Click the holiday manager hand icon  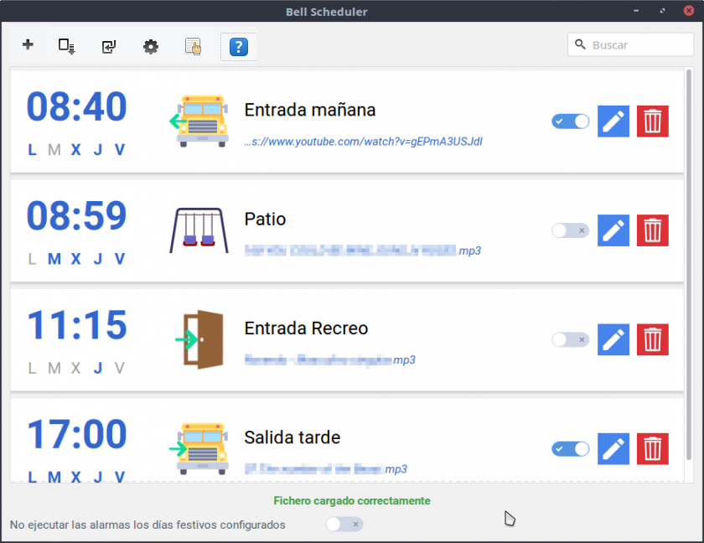[x=194, y=47]
